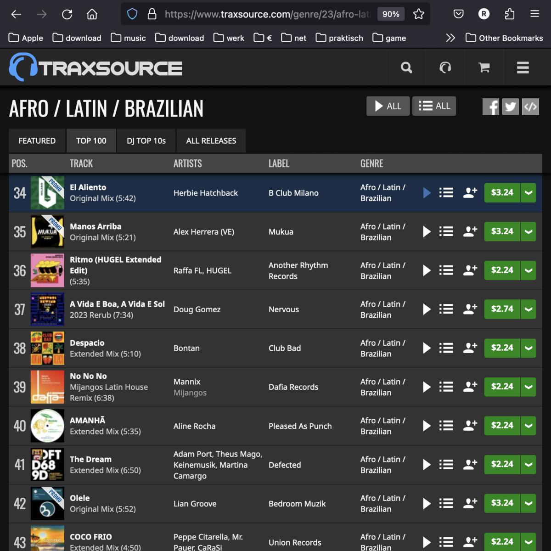This screenshot has height=551, width=551.
Task: Follow artist of Manos Arriba via the follow icon
Action: [x=470, y=231]
